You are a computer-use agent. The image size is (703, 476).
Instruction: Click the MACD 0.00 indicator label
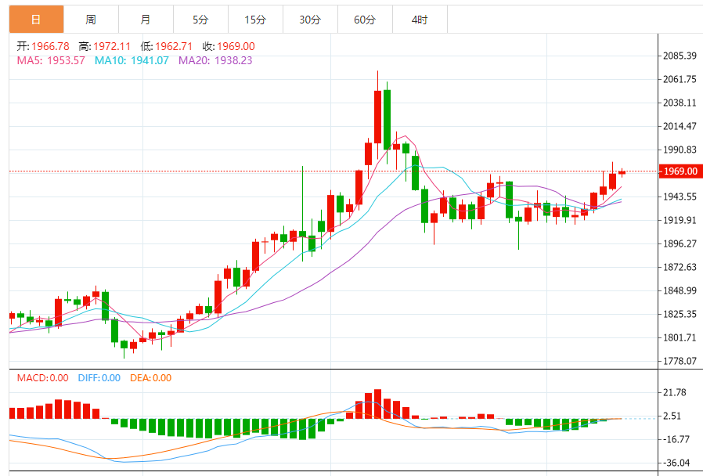point(43,378)
